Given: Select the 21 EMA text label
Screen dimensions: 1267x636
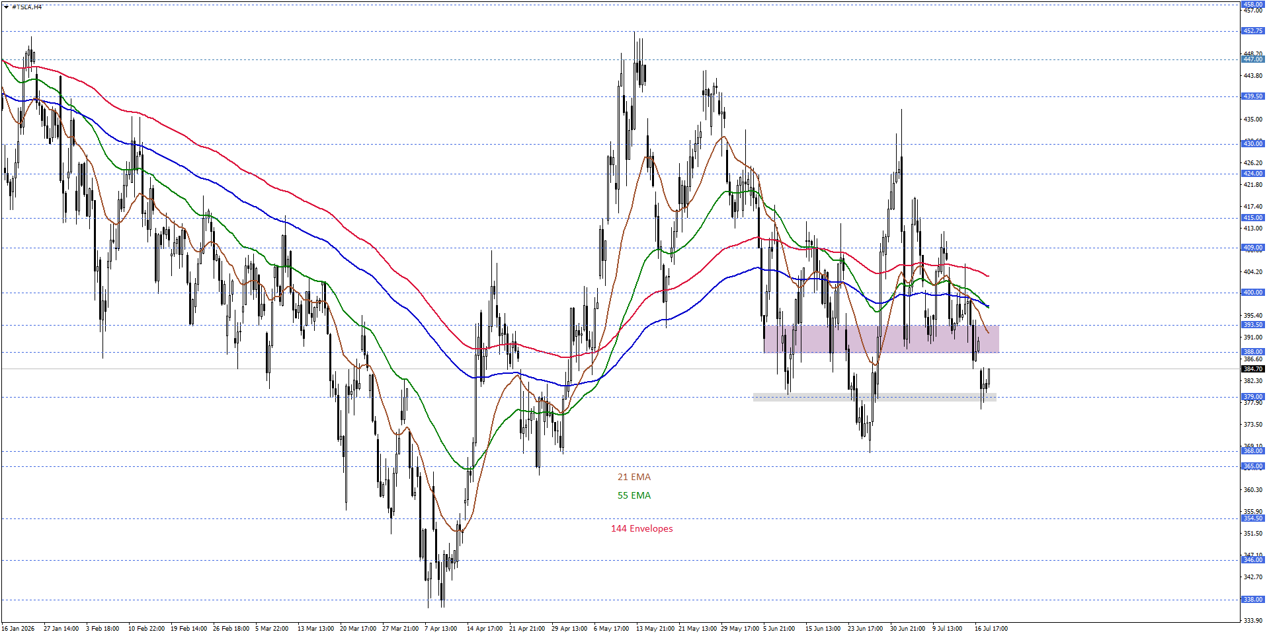Looking at the screenshot, I should (634, 477).
